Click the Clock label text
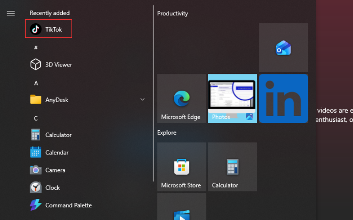The image size is (353, 220). click(53, 188)
